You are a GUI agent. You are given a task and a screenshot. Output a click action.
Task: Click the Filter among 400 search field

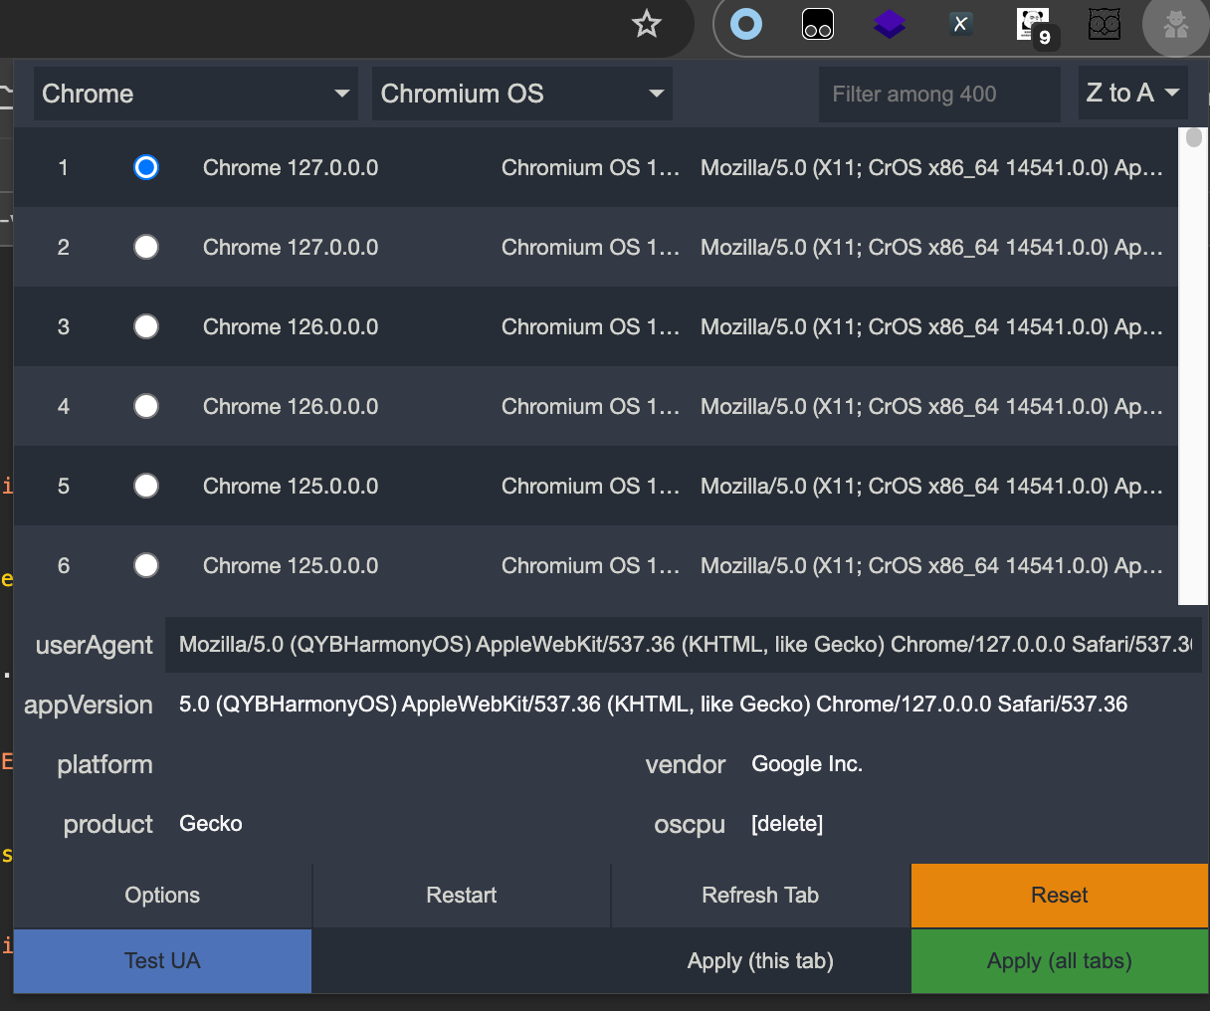click(939, 94)
